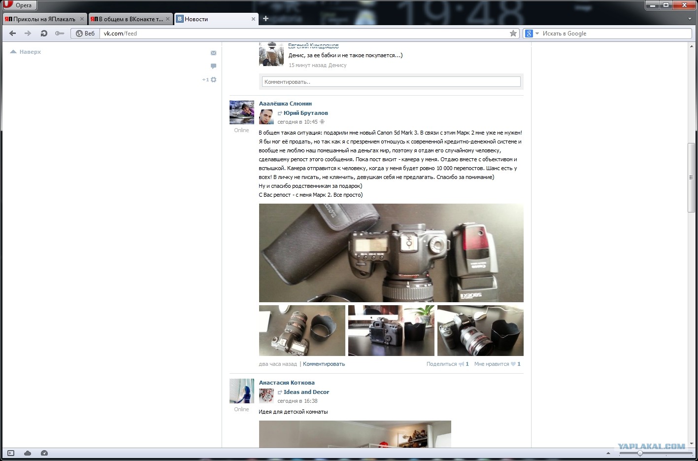Reload the page with the refresh icon

(44, 34)
